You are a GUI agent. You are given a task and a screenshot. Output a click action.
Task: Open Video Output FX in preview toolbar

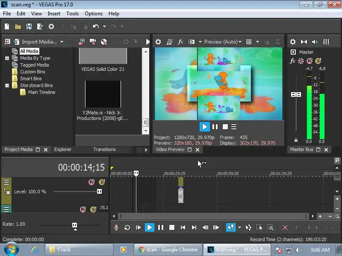tap(180, 42)
